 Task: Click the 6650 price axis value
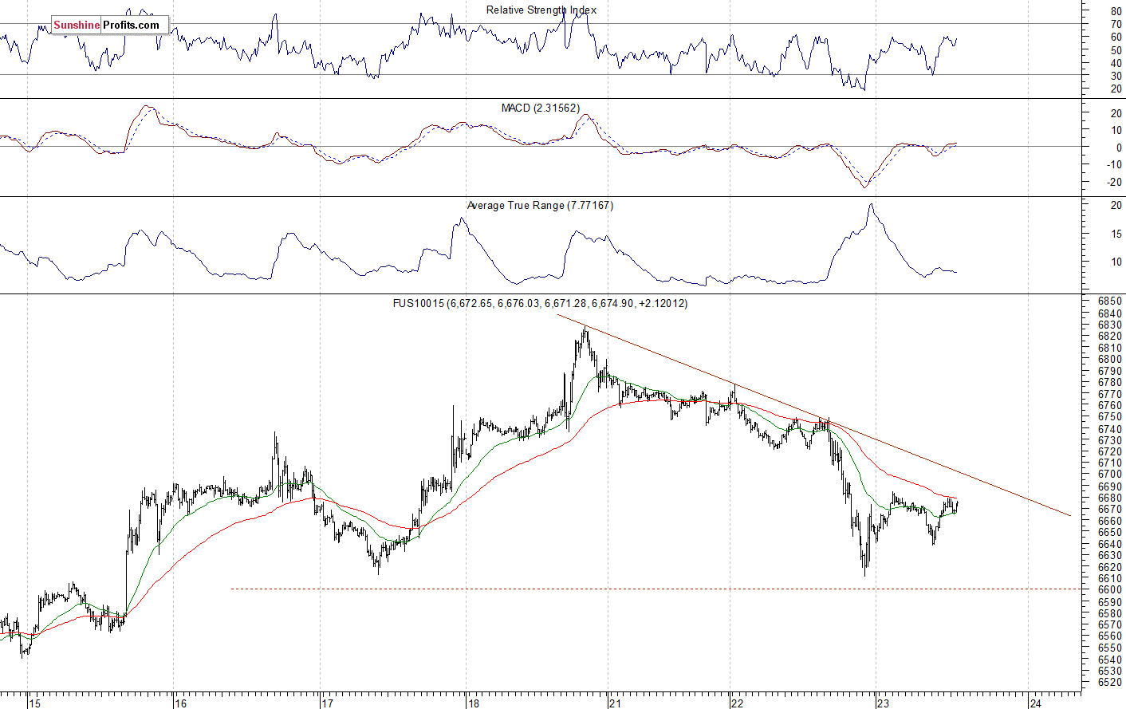(1109, 531)
